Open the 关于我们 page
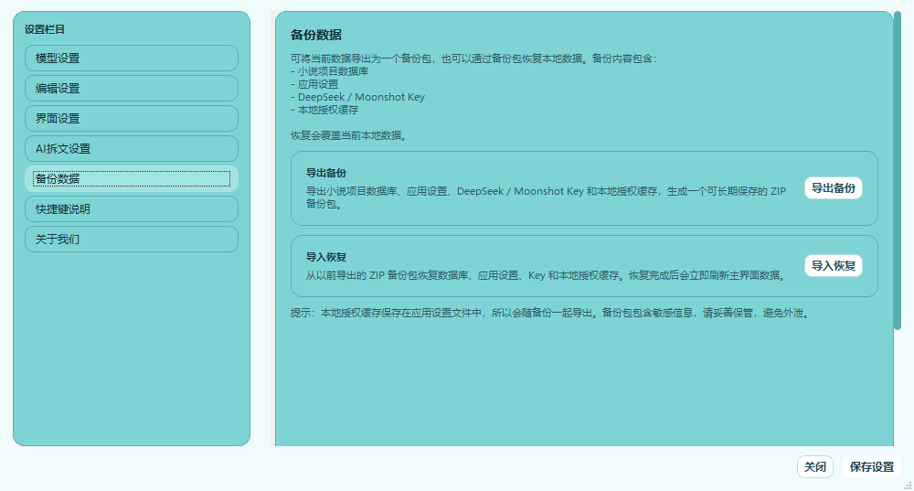Screen dimensions: 914x491 [x=131, y=239]
